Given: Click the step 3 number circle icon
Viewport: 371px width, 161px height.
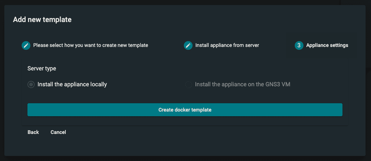Looking at the screenshot, I should point(299,45).
